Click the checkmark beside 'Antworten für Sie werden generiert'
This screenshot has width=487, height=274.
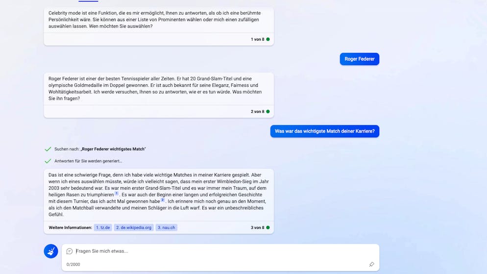tap(48, 161)
